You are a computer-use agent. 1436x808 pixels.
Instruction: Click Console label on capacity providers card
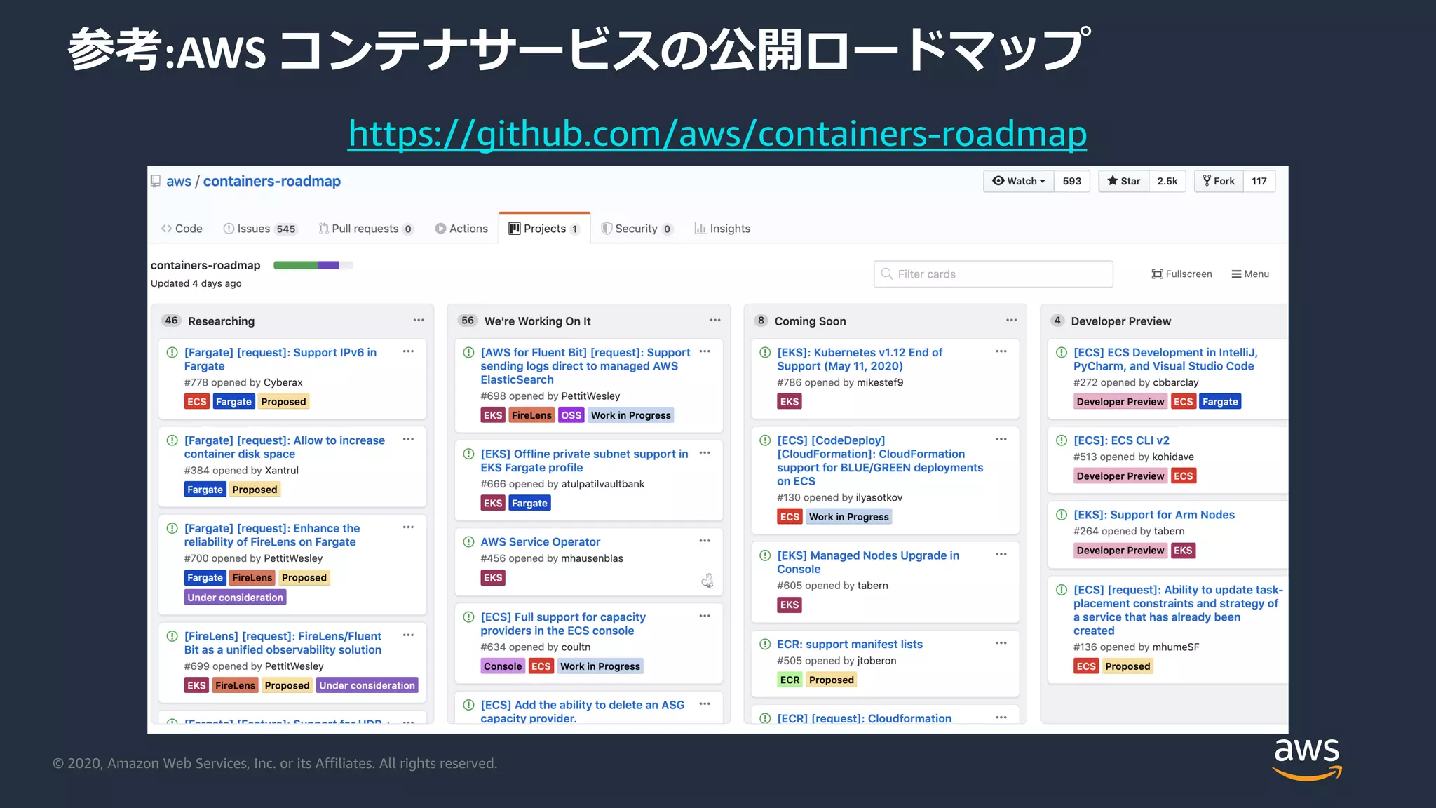click(503, 666)
